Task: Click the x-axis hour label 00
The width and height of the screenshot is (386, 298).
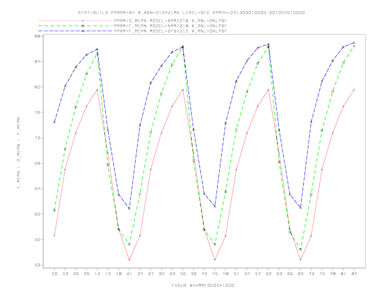Action: point(55,274)
